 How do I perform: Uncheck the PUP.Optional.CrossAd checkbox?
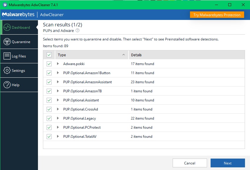click(49, 109)
